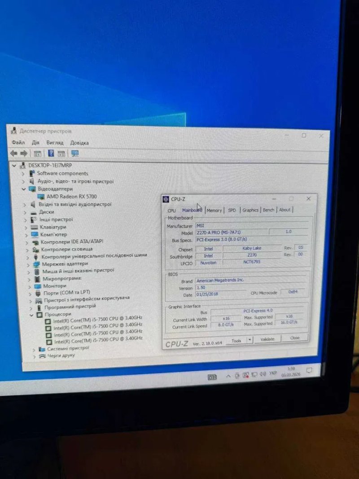Viewport: 359px width, 479px height.
Task: Click the Validate button in CPU-Z
Action: click(x=267, y=339)
